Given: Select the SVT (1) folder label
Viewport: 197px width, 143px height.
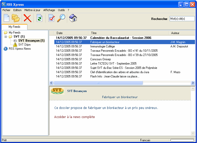Looking at the screenshot, I should (19, 37).
